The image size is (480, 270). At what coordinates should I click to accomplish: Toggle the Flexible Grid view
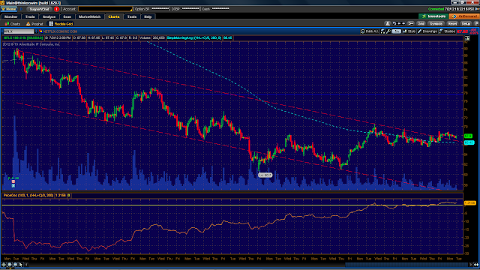pyautogui.click(x=61, y=24)
